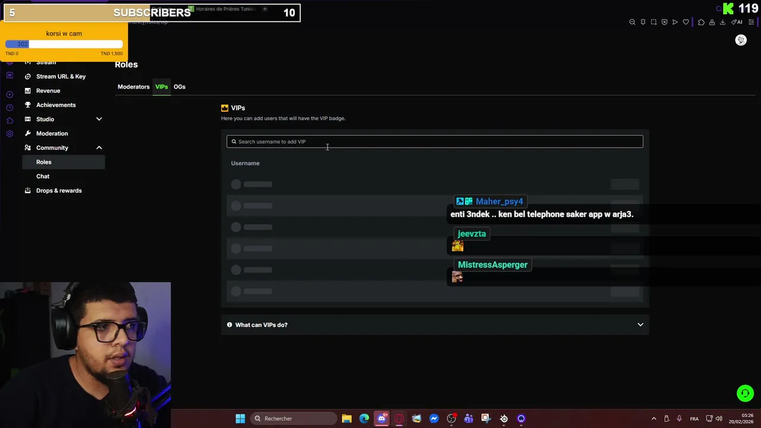Open Messenger from the taskbar
The width and height of the screenshot is (761, 428).
pos(434,418)
